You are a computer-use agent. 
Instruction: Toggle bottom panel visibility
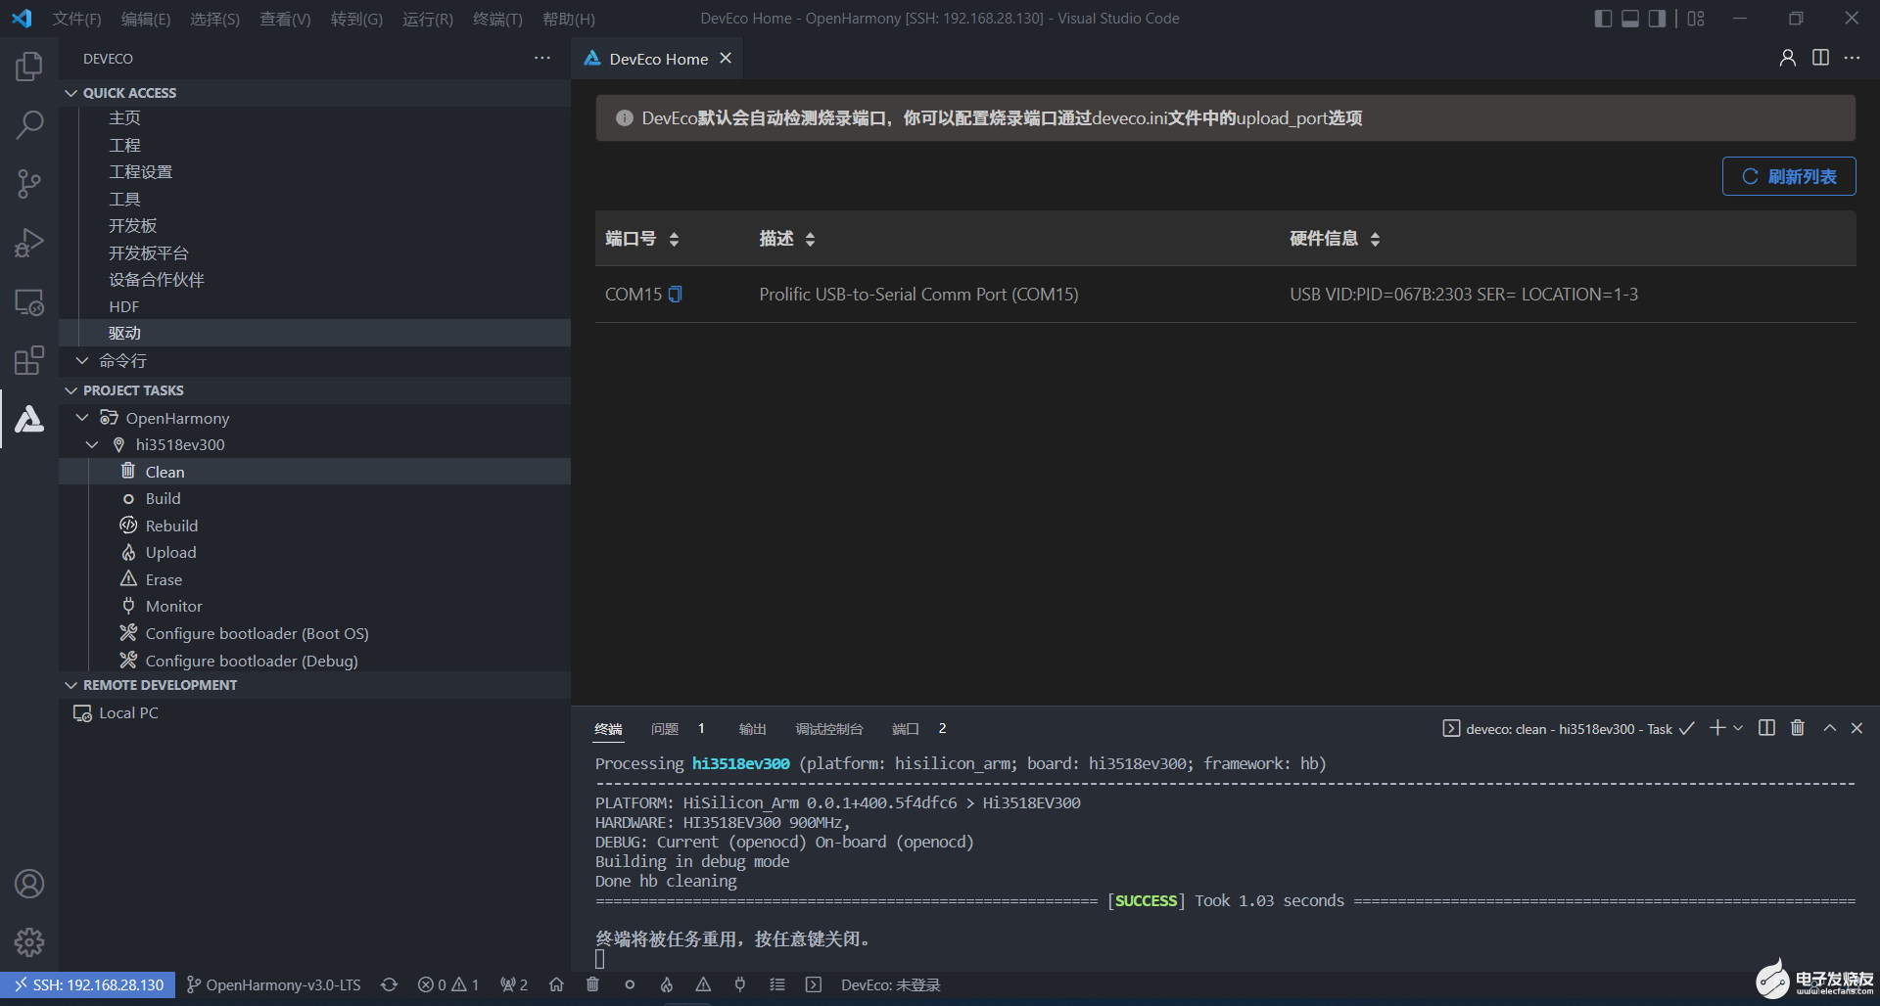click(1630, 19)
